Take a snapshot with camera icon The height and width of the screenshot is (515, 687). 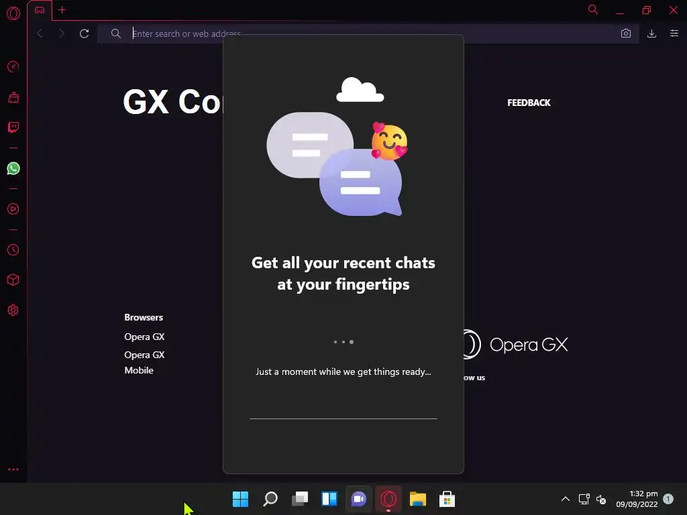pyautogui.click(x=626, y=34)
